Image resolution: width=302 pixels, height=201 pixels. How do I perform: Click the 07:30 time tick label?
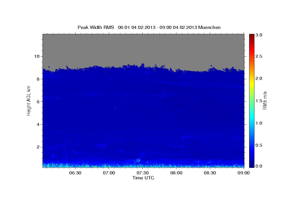coord(143,173)
